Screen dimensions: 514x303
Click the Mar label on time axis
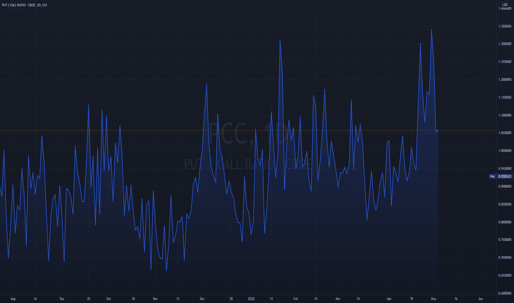(338, 299)
